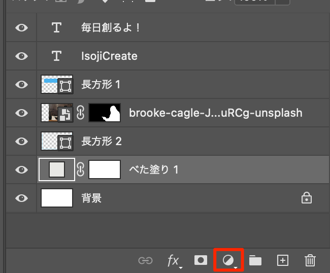Hide the 背景 layer with eye icon
Screen dimensions: 330x273
click(21, 198)
